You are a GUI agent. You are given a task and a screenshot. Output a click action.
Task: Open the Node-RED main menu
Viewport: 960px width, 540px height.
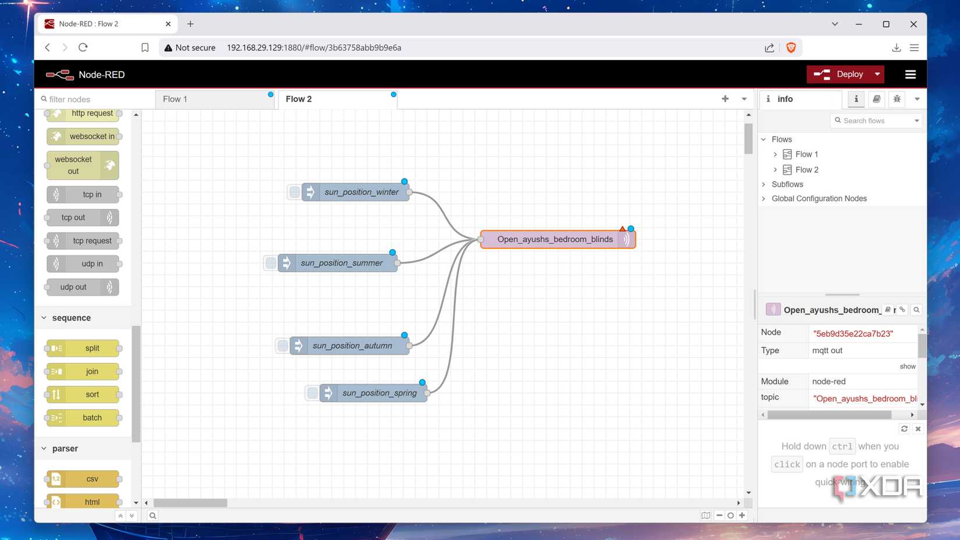910,74
